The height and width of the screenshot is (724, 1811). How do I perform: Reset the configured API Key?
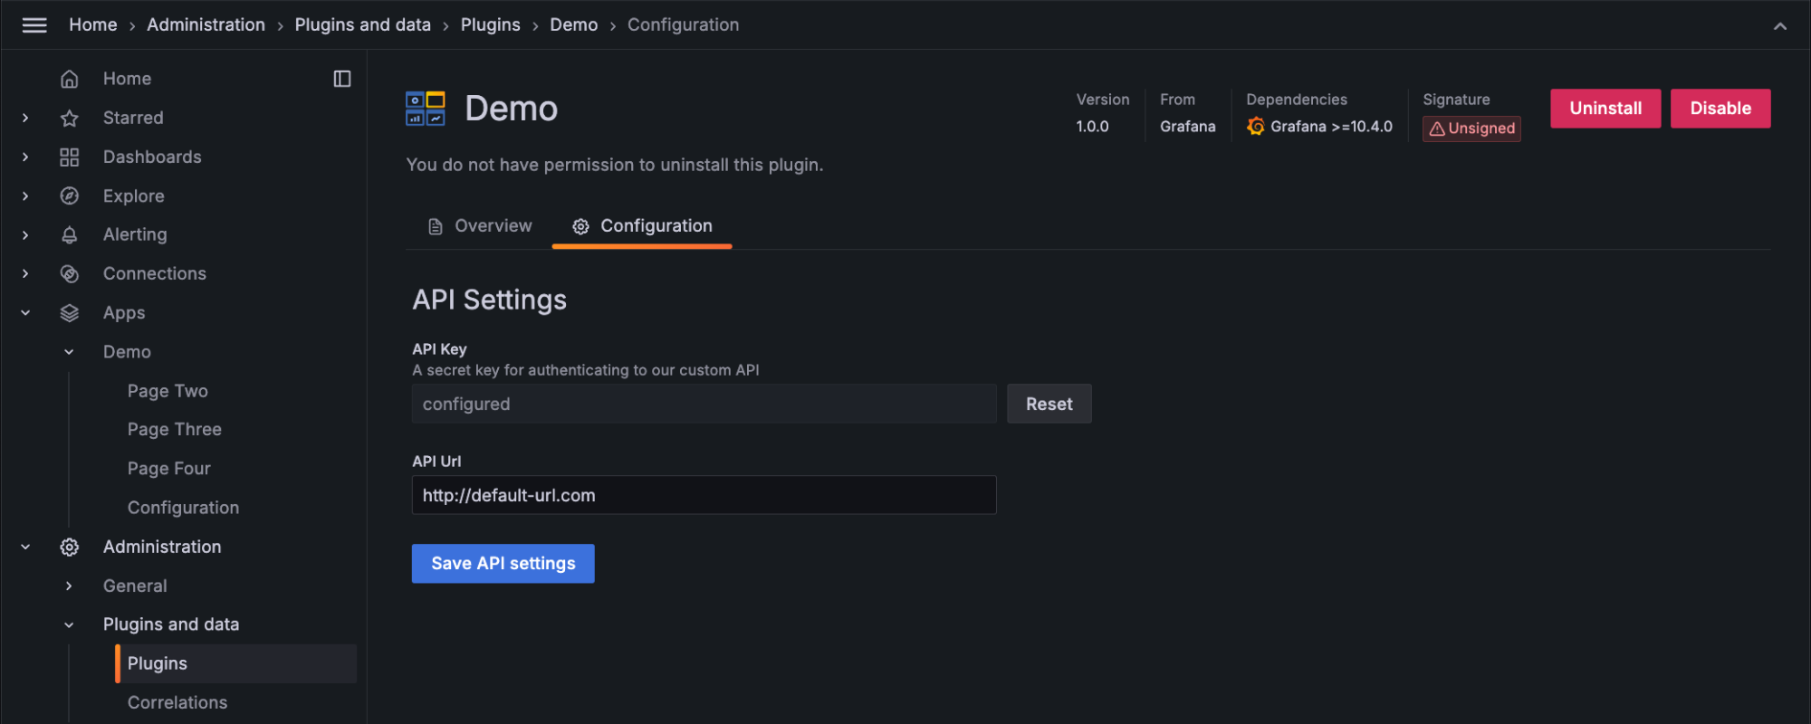coord(1049,404)
